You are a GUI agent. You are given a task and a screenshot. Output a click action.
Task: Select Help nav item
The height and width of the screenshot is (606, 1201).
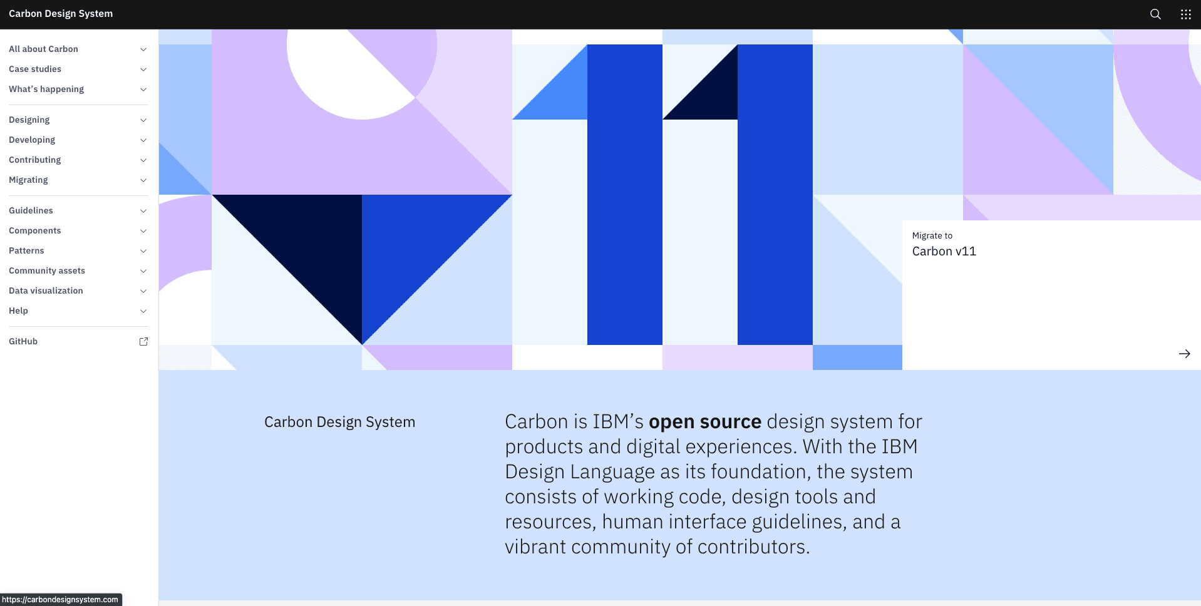point(79,311)
